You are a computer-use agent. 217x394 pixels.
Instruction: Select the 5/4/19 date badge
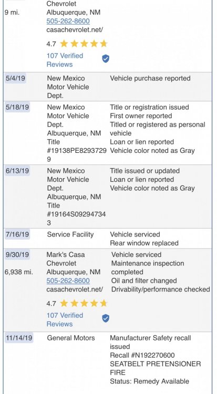(x=15, y=78)
